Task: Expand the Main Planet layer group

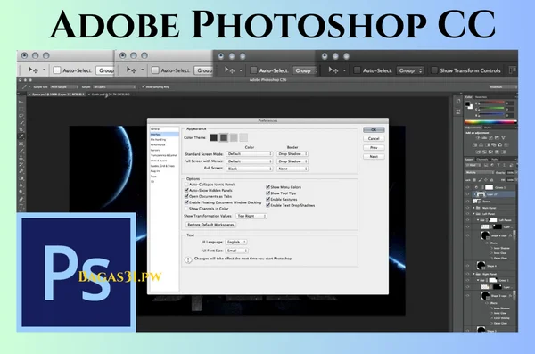Action: pos(473,208)
